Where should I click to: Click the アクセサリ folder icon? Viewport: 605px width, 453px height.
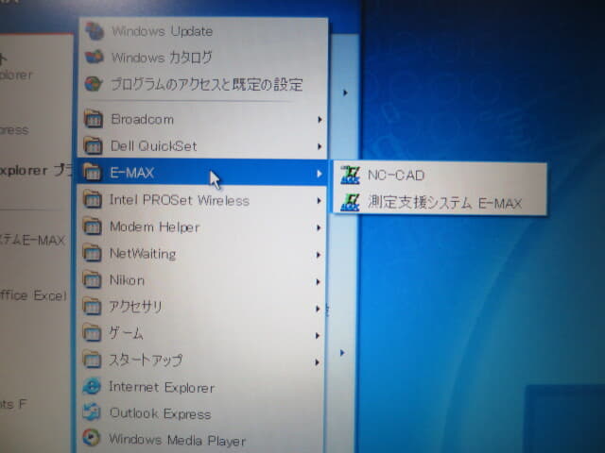click(x=93, y=307)
